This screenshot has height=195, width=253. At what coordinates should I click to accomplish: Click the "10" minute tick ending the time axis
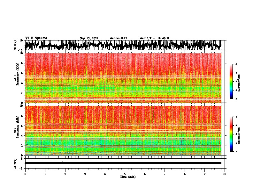pos(225,174)
